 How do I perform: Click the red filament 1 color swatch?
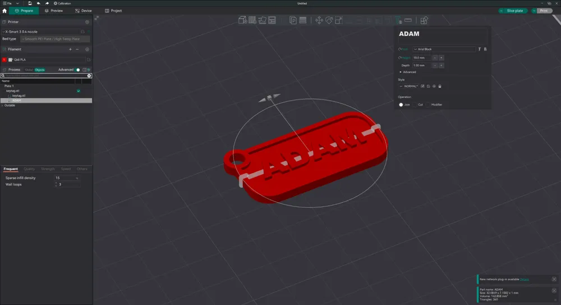tap(4, 60)
